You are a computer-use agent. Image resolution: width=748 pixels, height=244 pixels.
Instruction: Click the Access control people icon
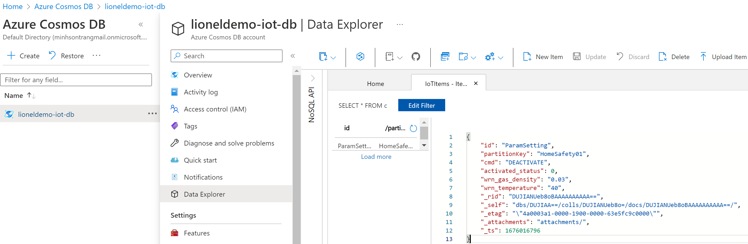tap(175, 109)
